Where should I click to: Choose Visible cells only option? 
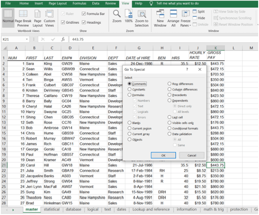[x=170, y=123]
